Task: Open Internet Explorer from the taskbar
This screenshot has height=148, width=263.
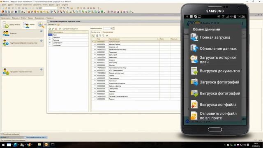Action: [x=16, y=145]
